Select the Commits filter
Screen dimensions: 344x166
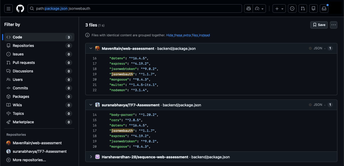(x=39, y=88)
